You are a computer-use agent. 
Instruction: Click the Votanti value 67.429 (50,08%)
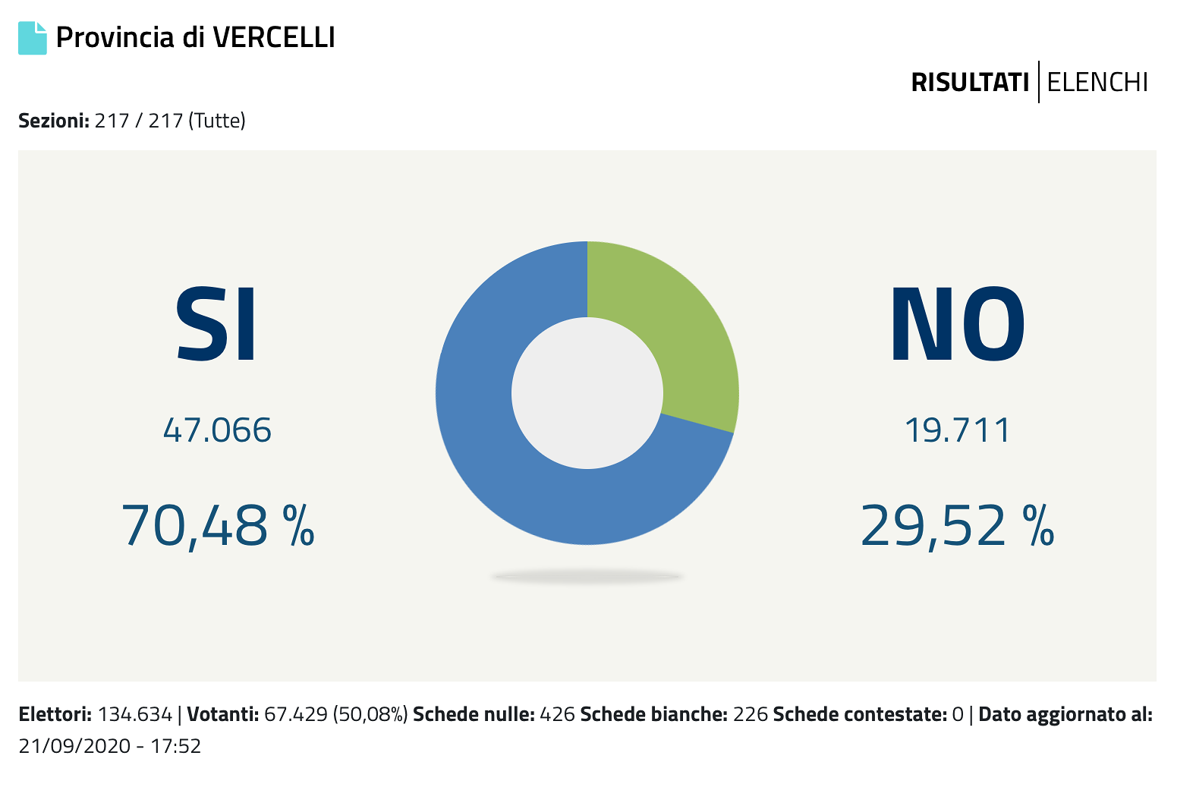[335, 714]
